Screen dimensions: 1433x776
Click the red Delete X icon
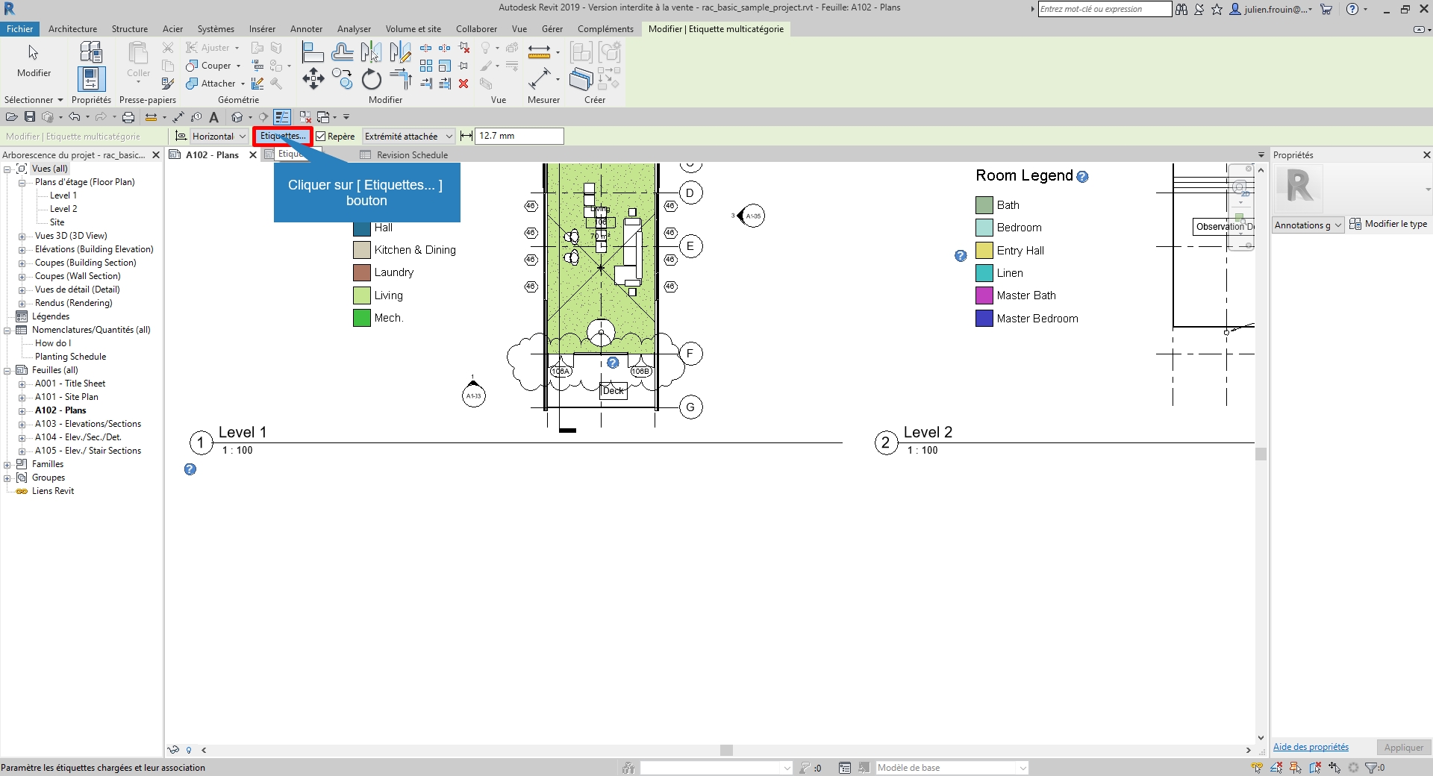[463, 84]
